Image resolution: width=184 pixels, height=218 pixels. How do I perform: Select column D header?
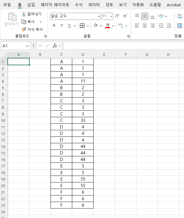point(83,55)
